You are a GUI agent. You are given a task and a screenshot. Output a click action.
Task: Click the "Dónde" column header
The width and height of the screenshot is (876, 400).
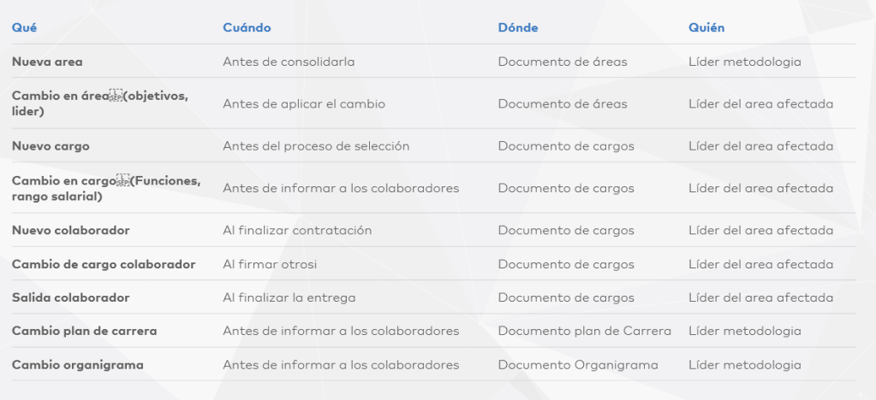point(518,27)
